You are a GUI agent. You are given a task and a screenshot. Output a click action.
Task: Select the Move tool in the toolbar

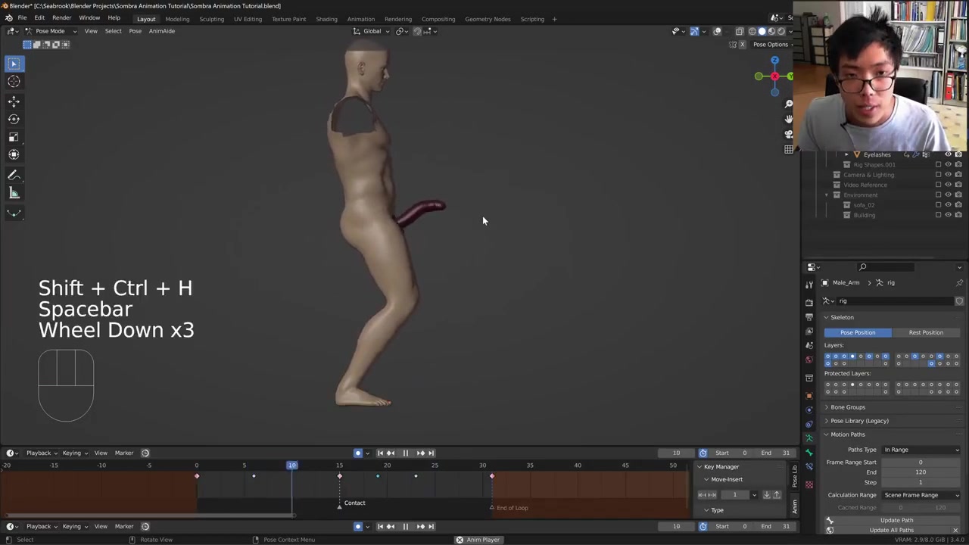pos(14,101)
